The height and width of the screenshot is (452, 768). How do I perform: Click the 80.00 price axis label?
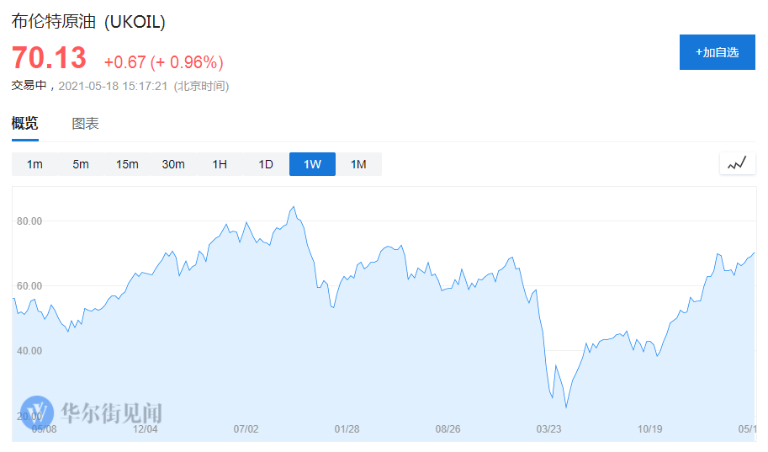pyautogui.click(x=29, y=221)
